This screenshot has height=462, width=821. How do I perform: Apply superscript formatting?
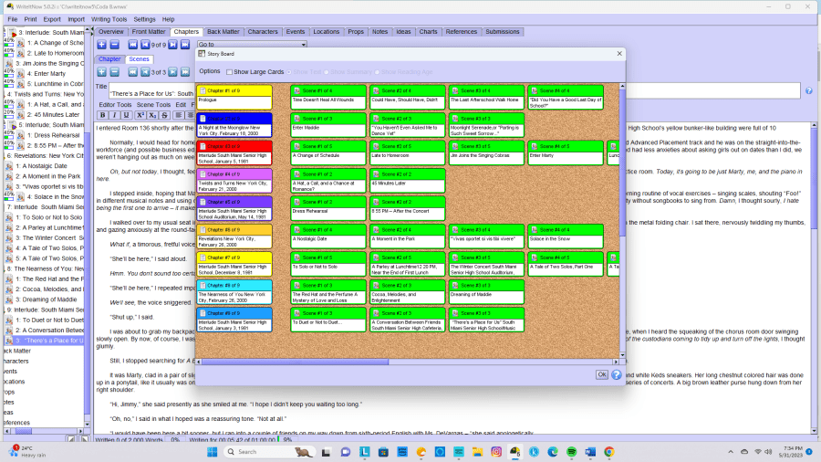coord(140,115)
